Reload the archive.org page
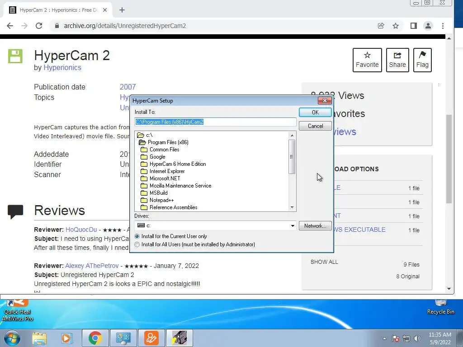Image resolution: width=463 pixels, height=347 pixels. (x=39, y=26)
